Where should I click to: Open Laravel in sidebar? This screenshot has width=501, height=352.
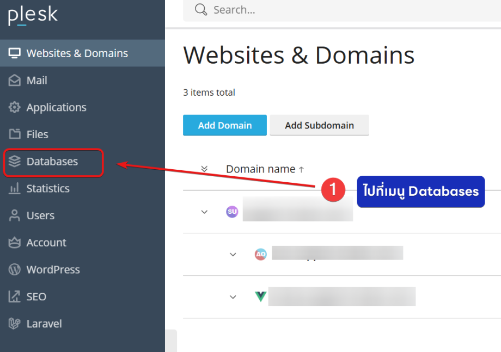82,324
